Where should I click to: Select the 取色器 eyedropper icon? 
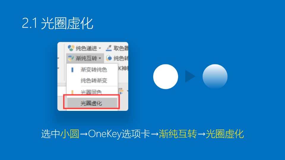109,48
